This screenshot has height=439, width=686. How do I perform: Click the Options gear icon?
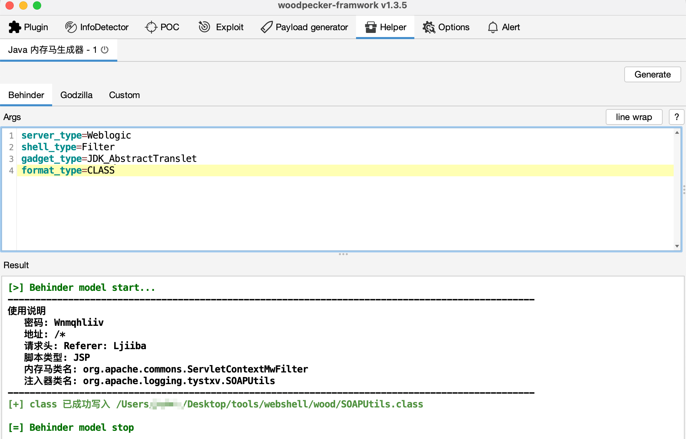tap(429, 27)
